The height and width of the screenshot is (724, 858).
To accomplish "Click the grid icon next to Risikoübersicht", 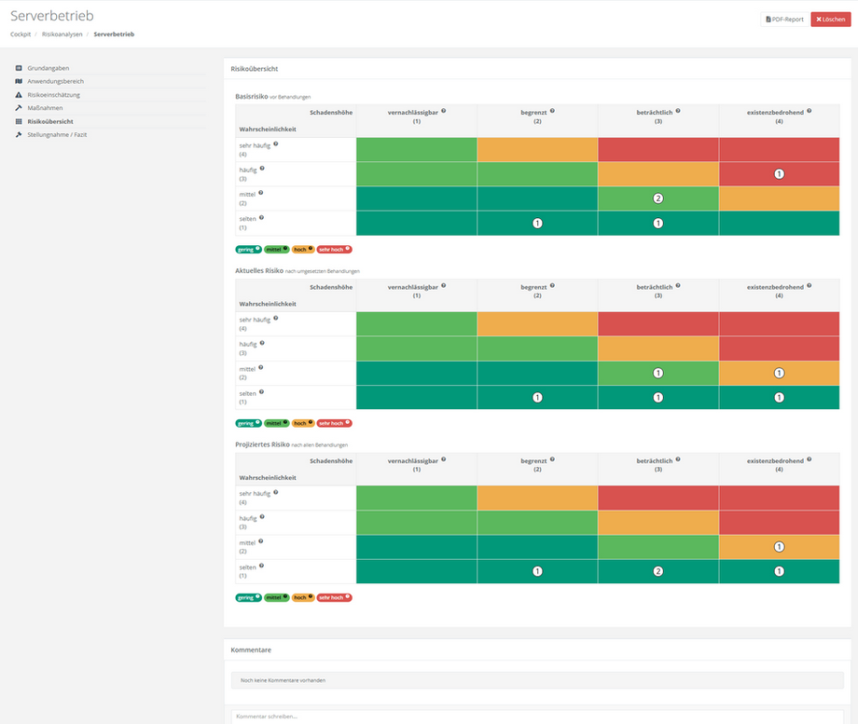I will tap(19, 121).
